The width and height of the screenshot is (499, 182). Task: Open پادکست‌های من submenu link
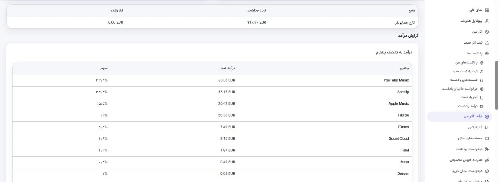click(466, 63)
